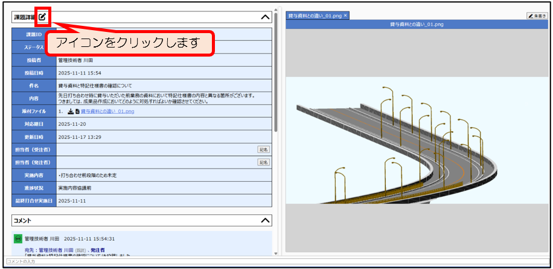Viewport: 553px width, 269px height.
Task: Click the 発注者 recipient in the comment
Action: (98, 250)
